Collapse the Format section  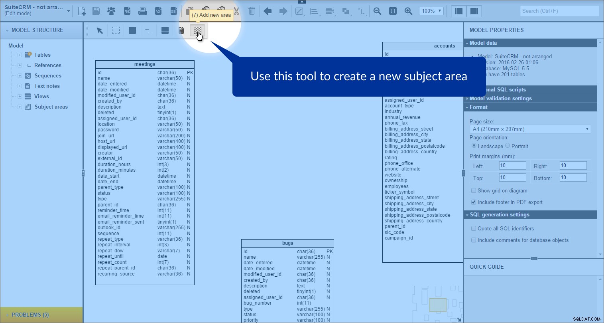[x=530, y=107]
